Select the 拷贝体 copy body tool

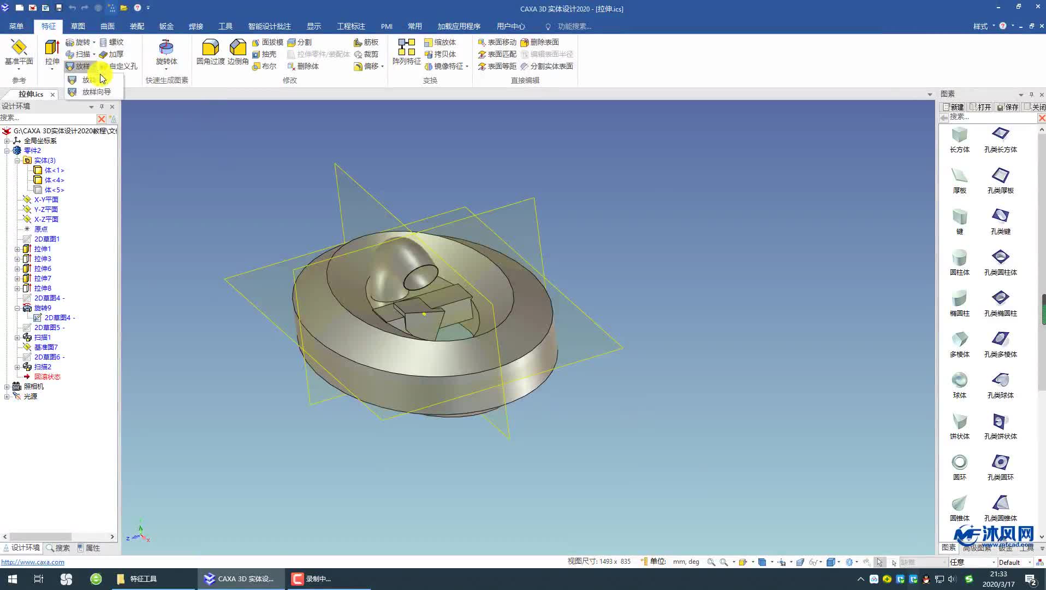pos(440,54)
